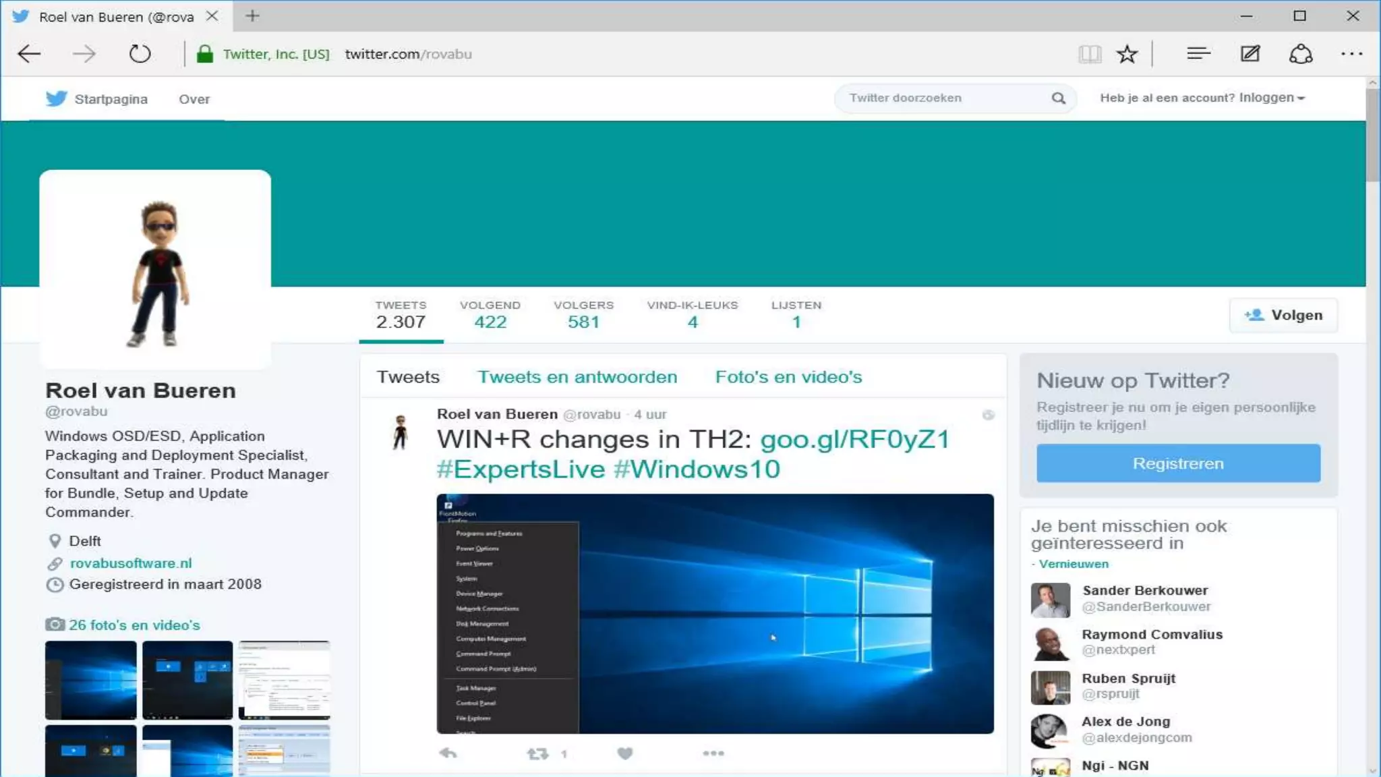Click Raymond Comvalius avatar photo
1381x777 pixels.
point(1050,643)
